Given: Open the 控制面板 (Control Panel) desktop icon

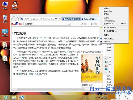Looking at the screenshot, I should click(5, 33).
